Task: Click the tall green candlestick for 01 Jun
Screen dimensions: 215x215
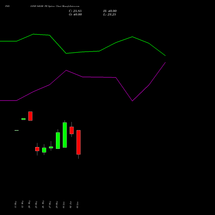Action: (65, 135)
